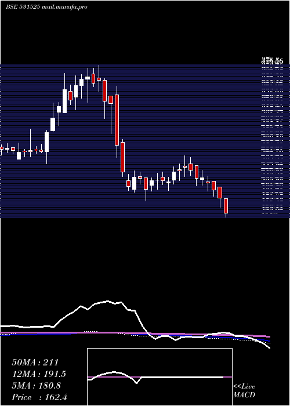Screen dimensions: 290x406
Task: Click the 5MA : 180.8 value
Action: point(36,386)
